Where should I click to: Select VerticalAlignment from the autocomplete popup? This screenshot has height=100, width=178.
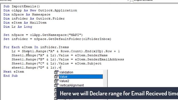click(71, 85)
